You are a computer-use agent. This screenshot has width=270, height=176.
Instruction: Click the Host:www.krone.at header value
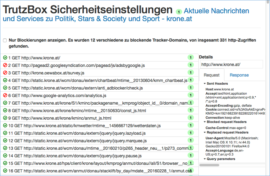click(x=220, y=89)
